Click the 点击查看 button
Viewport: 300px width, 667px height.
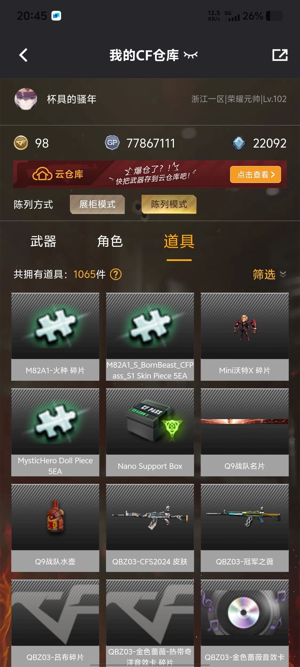256,175
